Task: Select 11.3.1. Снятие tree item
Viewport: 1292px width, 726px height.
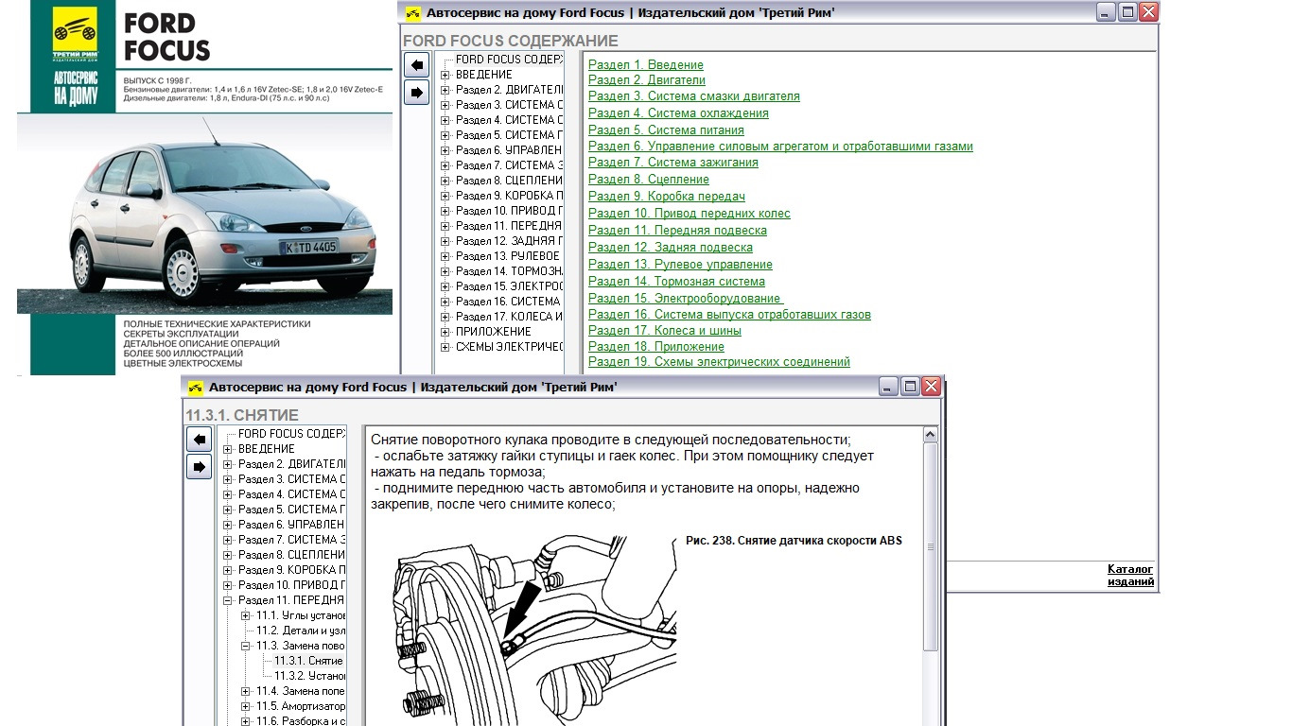Action: [308, 661]
